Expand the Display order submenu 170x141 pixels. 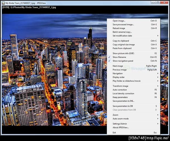coord(133,77)
